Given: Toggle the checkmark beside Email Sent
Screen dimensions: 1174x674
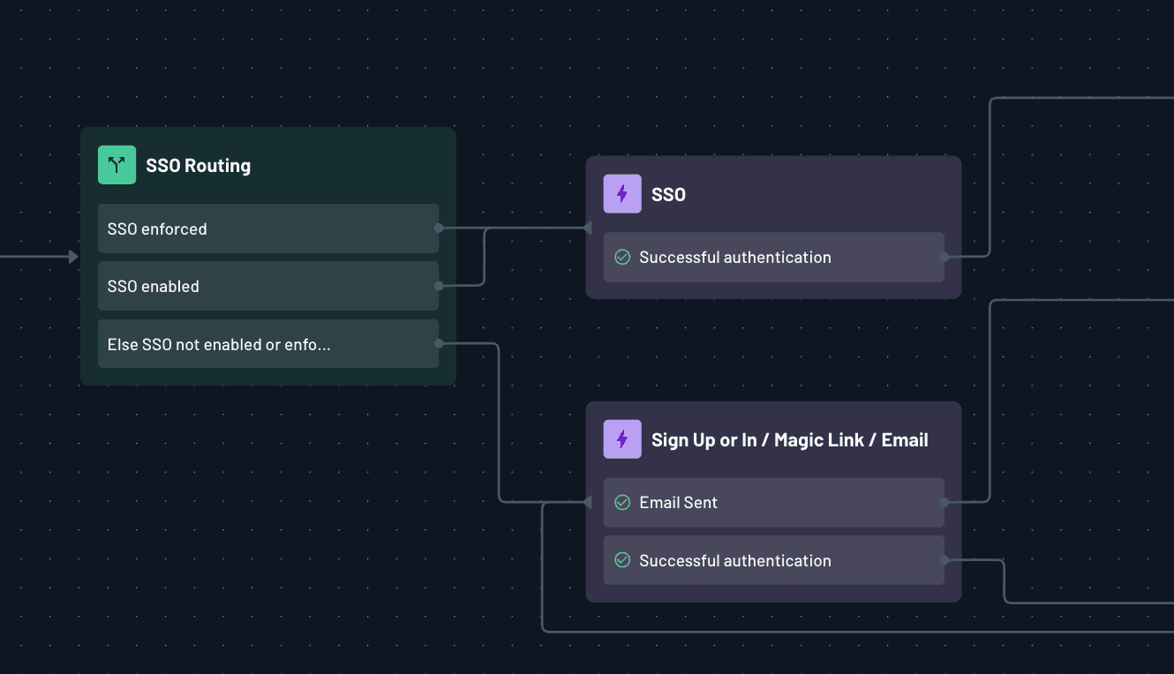Looking at the screenshot, I should (x=622, y=502).
